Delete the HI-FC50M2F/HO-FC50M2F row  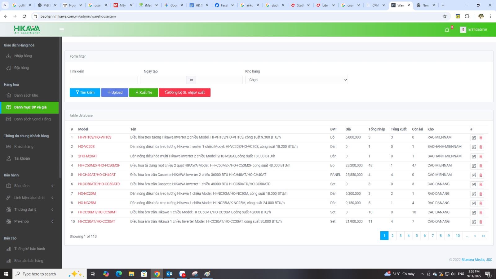(x=481, y=166)
